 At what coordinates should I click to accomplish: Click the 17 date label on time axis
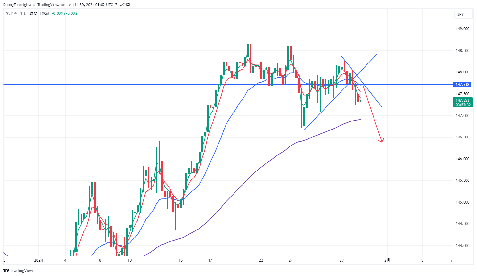[210, 260]
